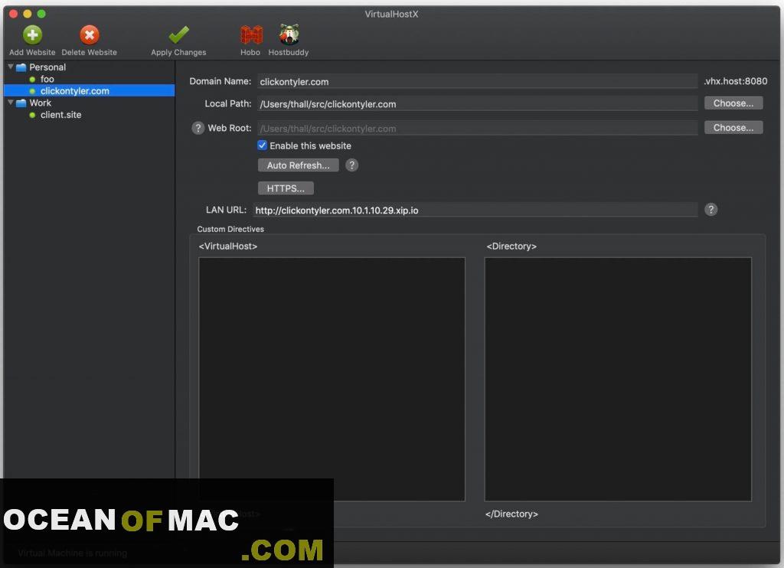Open Hostbuddy from the toolbar

tap(289, 34)
